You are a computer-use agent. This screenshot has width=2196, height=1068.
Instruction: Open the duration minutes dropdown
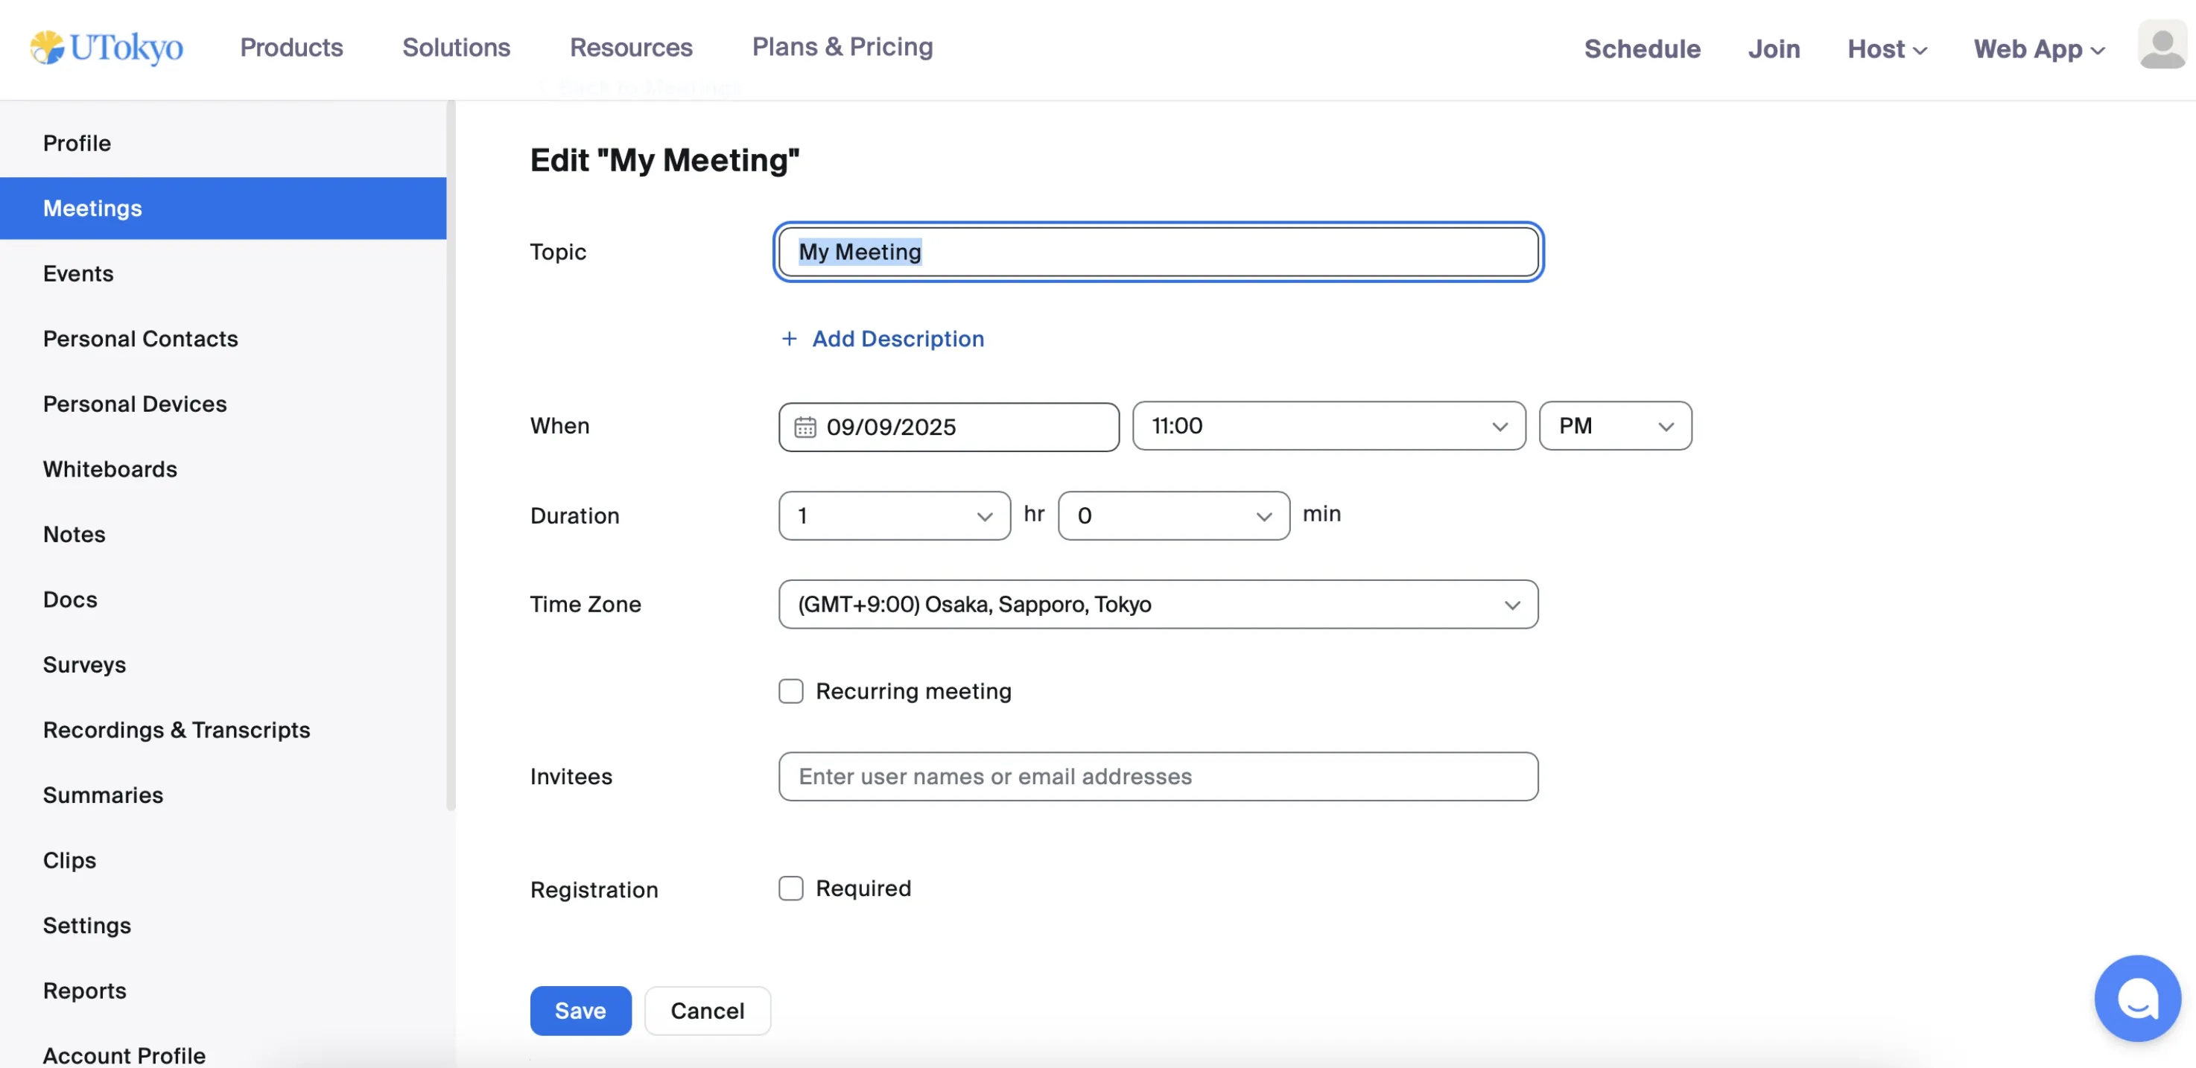[x=1172, y=515]
